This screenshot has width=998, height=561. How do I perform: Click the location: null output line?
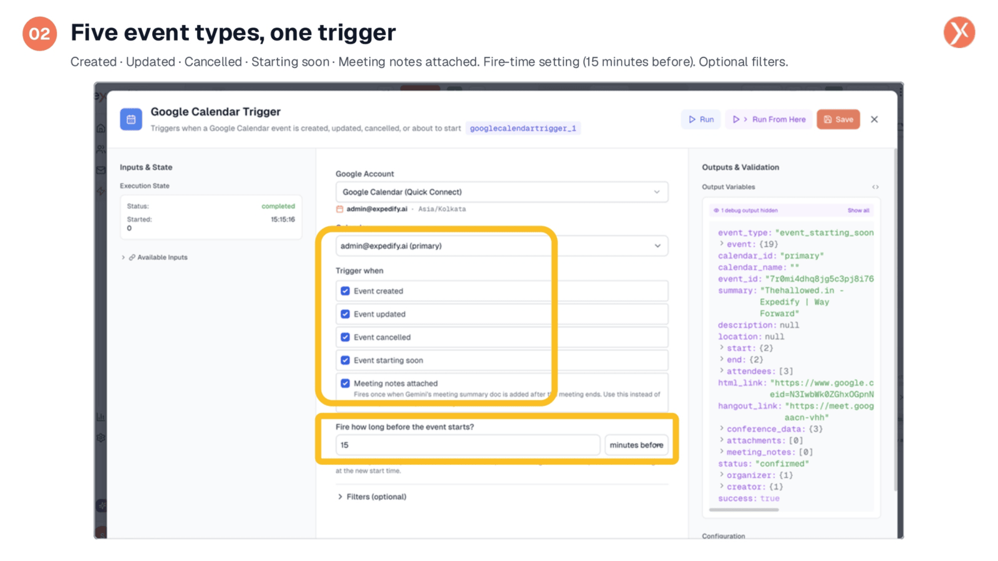pyautogui.click(x=751, y=337)
